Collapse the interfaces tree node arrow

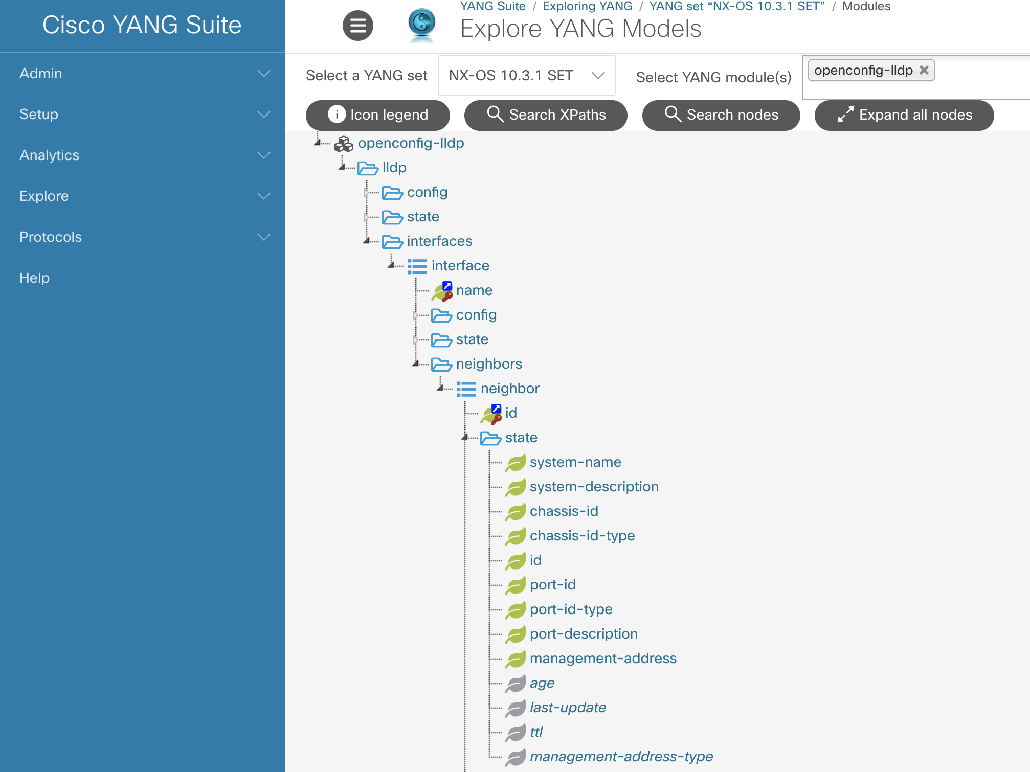click(367, 241)
